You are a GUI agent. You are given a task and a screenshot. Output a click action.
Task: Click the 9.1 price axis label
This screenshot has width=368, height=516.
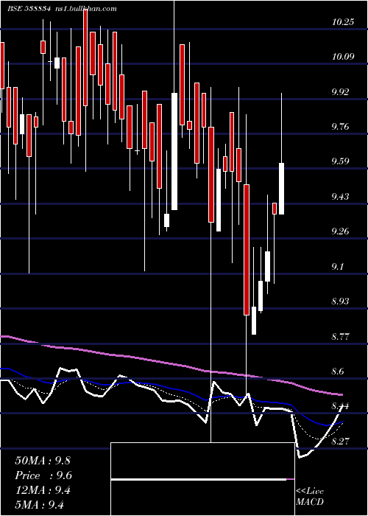pos(338,266)
